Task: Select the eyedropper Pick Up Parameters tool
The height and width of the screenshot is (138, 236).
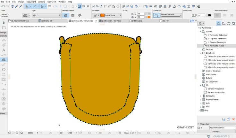Action: click(x=17, y=6)
